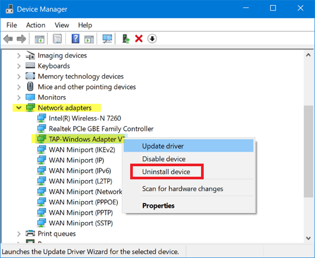
Task: Select WAN Miniport (IP) row
Action: coord(76,160)
